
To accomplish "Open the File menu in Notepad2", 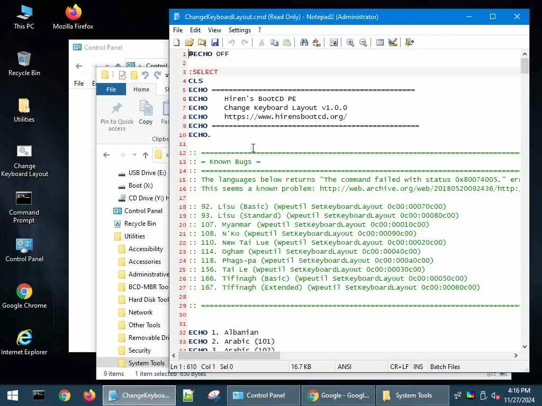I will point(178,30).
